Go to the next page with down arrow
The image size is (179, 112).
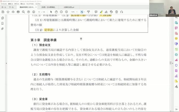tap(34, 12)
